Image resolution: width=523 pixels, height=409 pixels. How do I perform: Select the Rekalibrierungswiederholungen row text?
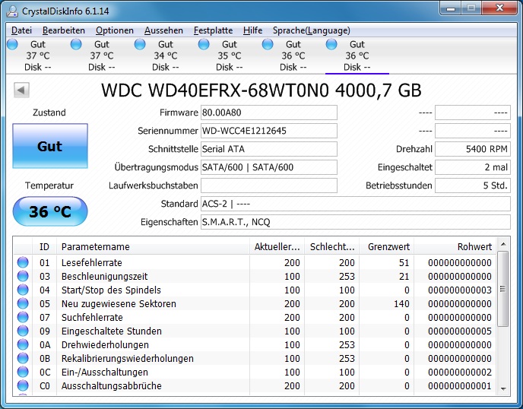(x=128, y=358)
